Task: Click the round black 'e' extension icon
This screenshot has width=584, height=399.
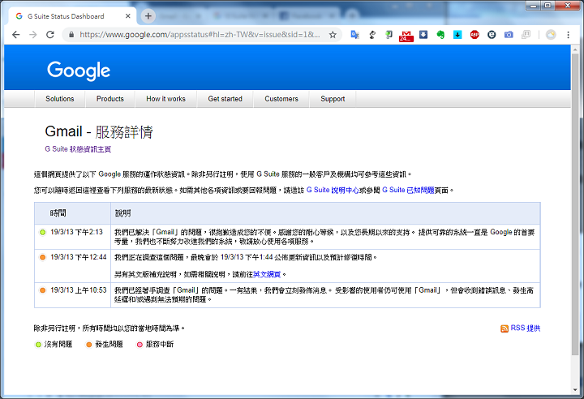Action: click(x=492, y=35)
